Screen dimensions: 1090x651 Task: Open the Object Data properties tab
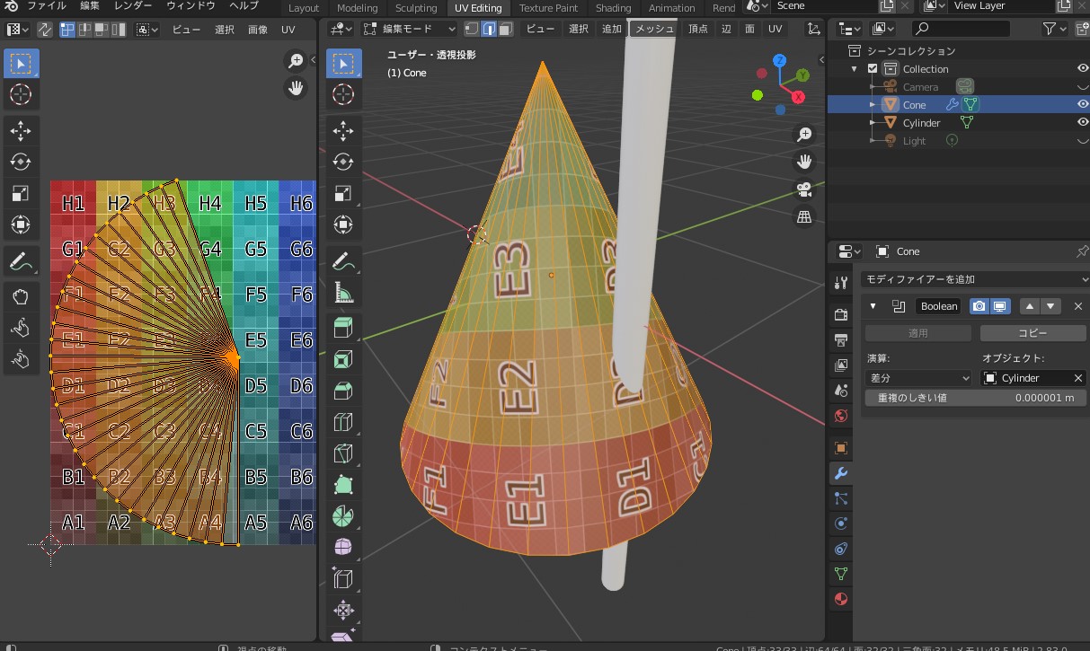tap(841, 573)
